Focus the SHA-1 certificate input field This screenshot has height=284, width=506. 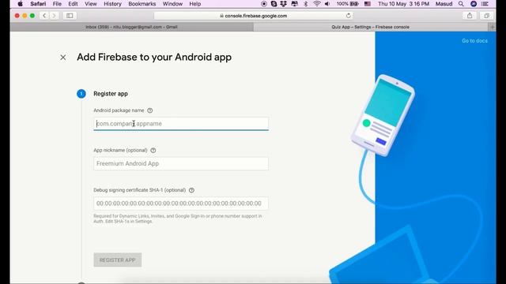coord(181,204)
